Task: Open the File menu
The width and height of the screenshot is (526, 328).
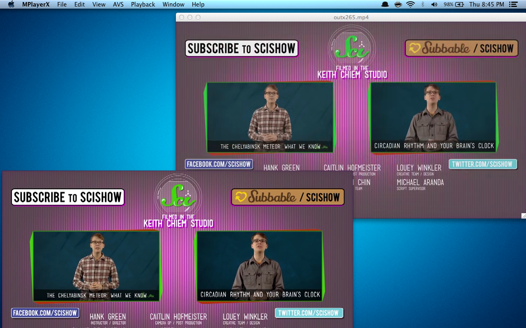Action: [x=62, y=5]
